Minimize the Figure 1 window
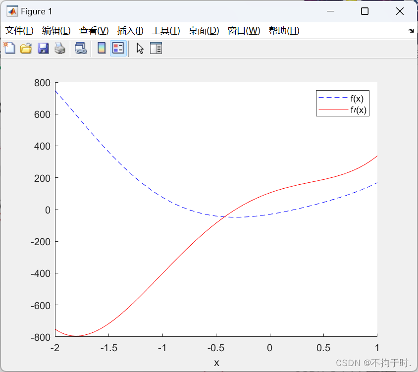The width and height of the screenshot is (418, 372). tap(330, 11)
